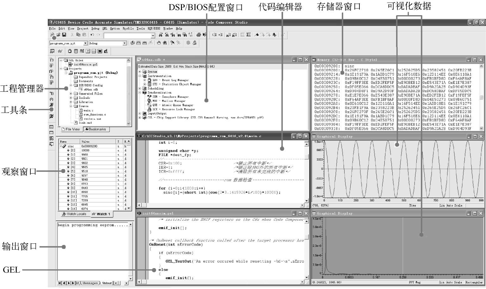Image resolution: width=486 pixels, height=289 pixels.
Task: Expand the Input/Output node in config window
Action: (x=140, y=113)
